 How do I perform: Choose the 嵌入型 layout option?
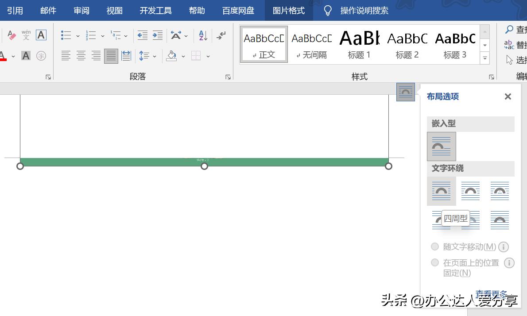(x=441, y=146)
